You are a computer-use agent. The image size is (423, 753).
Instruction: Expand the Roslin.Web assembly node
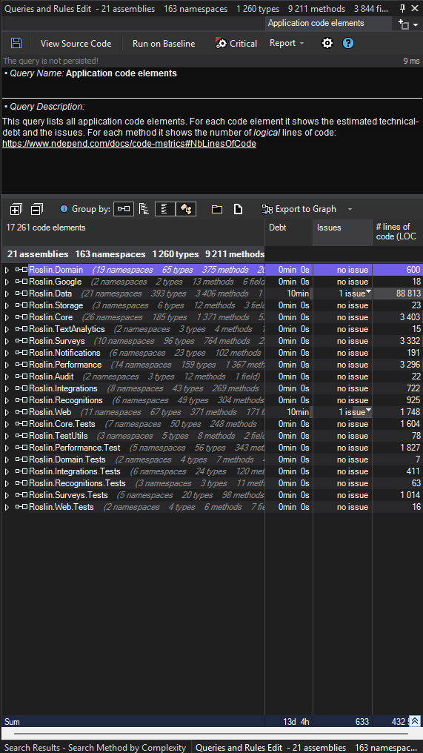[7, 412]
